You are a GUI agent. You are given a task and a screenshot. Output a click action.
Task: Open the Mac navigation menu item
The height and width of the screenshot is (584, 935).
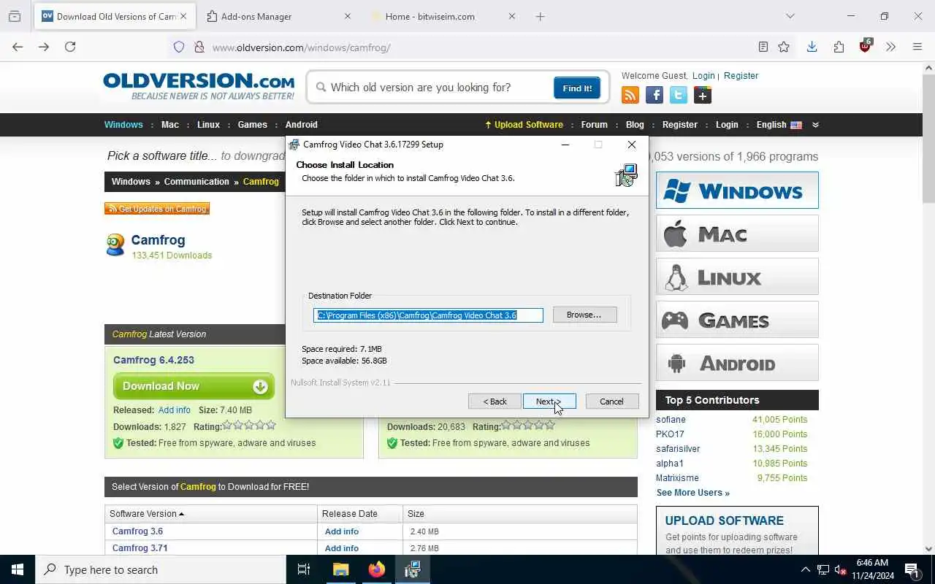pos(170,125)
